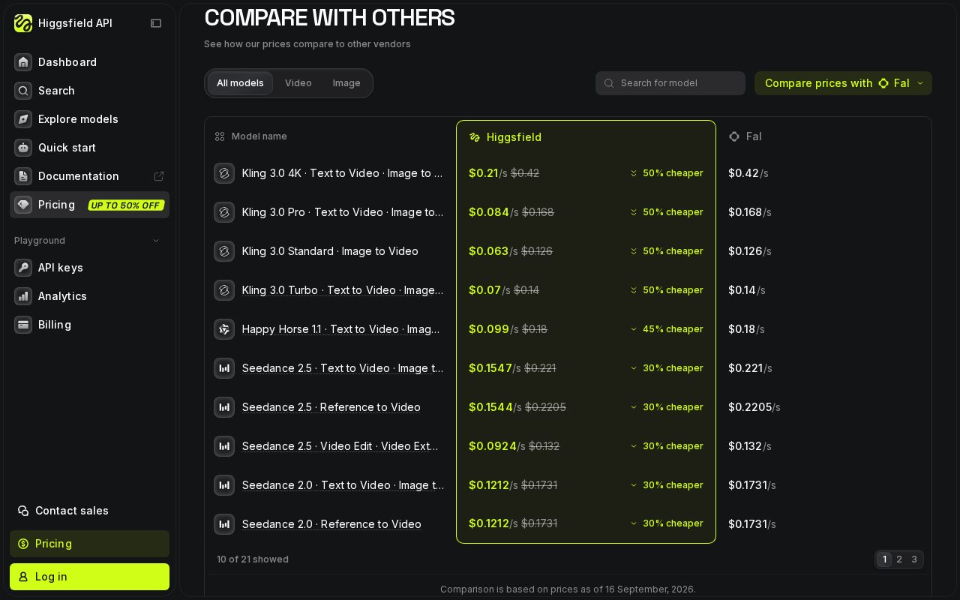Open the bottom Pricing button in sidebar

click(x=89, y=544)
